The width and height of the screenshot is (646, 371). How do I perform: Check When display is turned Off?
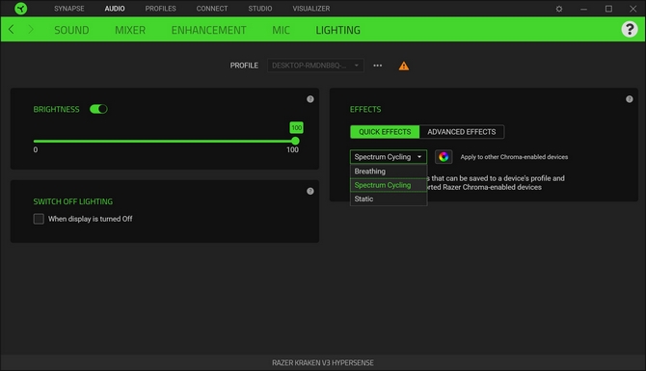click(39, 219)
